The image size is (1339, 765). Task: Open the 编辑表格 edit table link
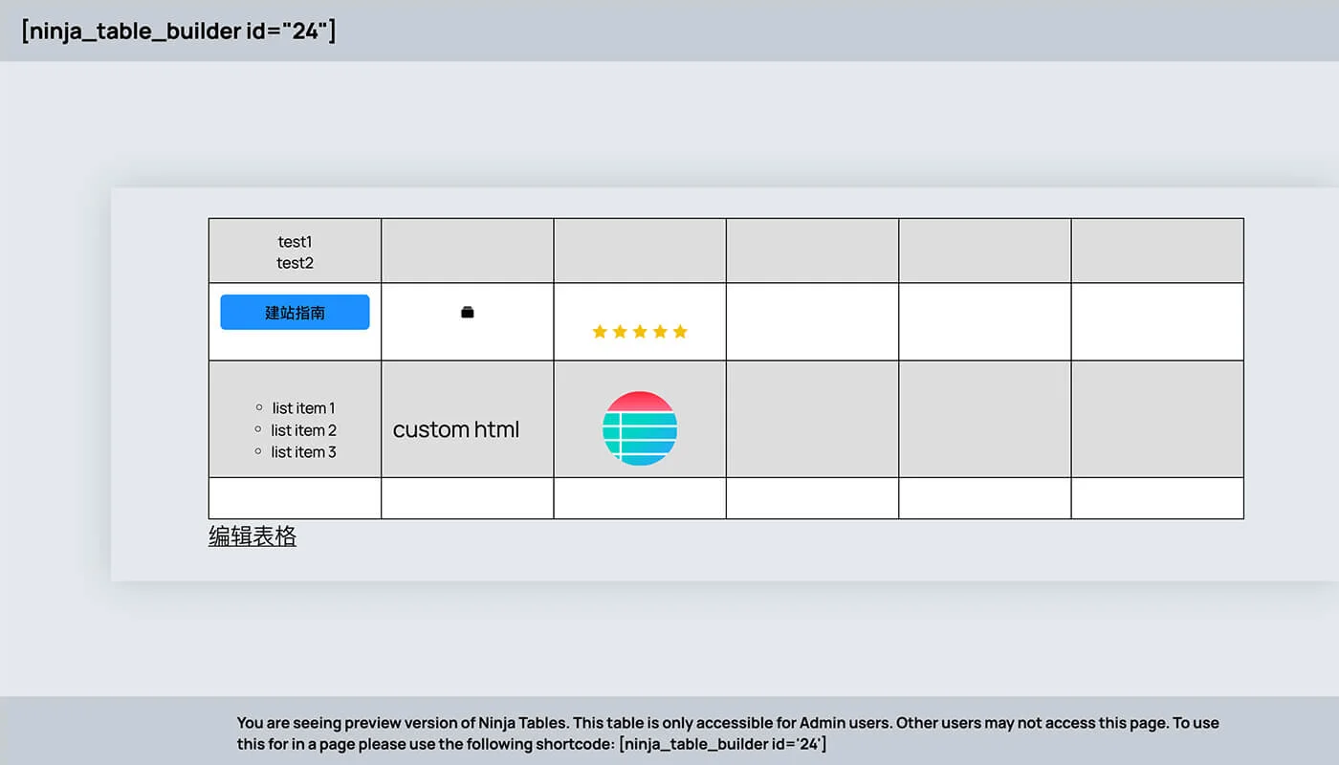pos(252,536)
